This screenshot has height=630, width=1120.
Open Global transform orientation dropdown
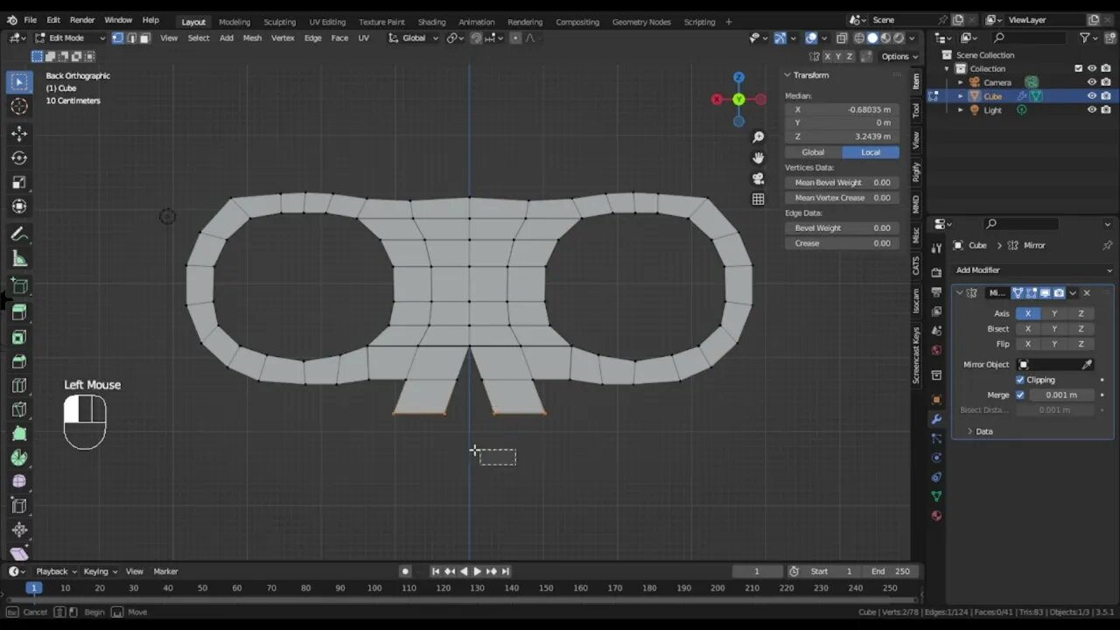(414, 38)
